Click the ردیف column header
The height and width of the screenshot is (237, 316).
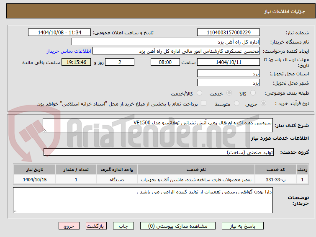(302, 170)
